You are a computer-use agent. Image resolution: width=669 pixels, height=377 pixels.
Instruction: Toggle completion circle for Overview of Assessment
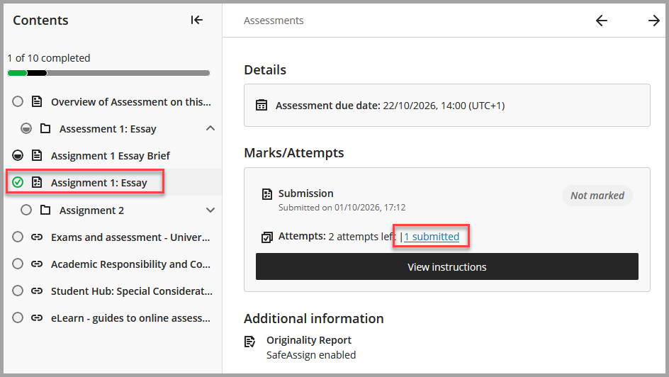[x=18, y=101]
